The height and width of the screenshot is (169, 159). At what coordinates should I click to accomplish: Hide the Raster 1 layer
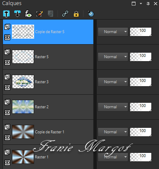[7, 163]
